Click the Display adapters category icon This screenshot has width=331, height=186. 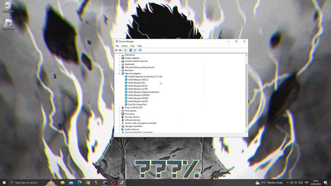(x=123, y=58)
